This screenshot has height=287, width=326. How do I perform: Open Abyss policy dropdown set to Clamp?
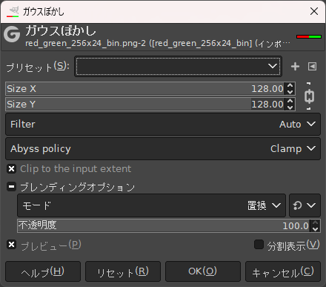click(x=163, y=148)
